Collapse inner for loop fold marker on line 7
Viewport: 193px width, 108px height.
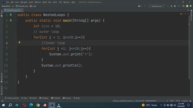pos(16,49)
